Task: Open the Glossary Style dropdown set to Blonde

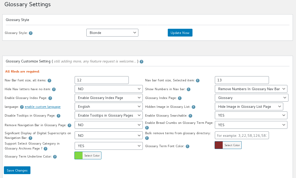Action: 112,33
